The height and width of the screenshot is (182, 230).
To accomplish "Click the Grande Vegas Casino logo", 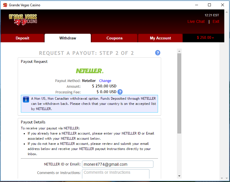I will pos(23,20).
